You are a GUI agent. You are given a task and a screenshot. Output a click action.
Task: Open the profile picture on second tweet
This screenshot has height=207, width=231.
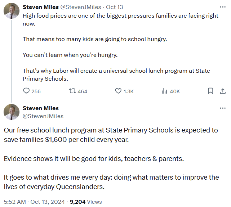click(11, 112)
